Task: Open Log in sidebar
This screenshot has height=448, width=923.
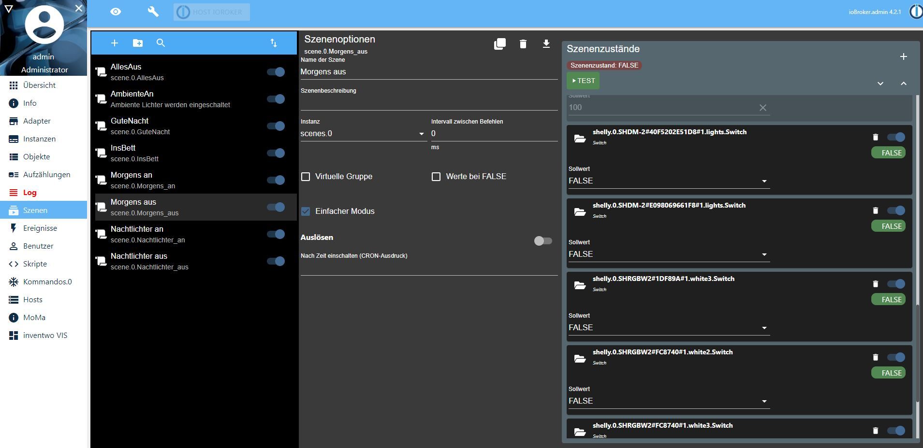Action: click(x=44, y=193)
